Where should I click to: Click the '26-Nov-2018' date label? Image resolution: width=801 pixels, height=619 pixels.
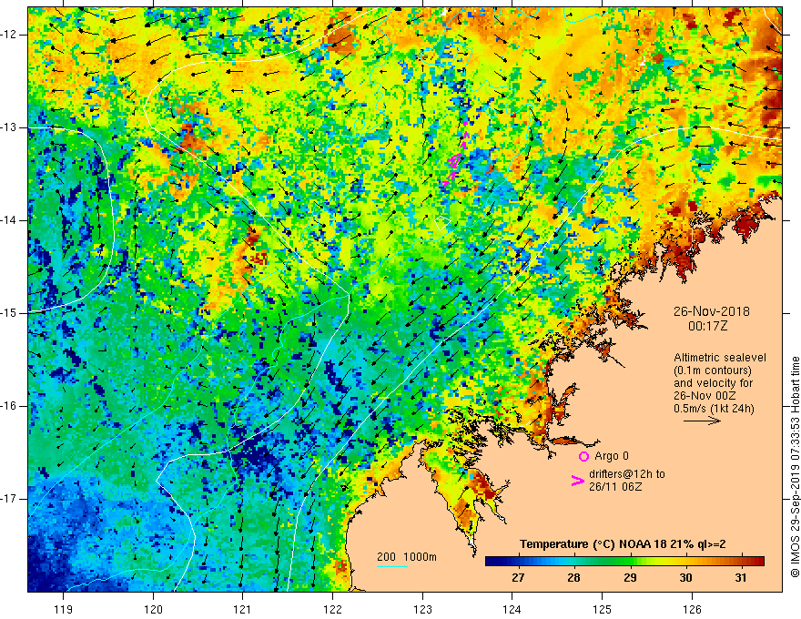tap(711, 311)
